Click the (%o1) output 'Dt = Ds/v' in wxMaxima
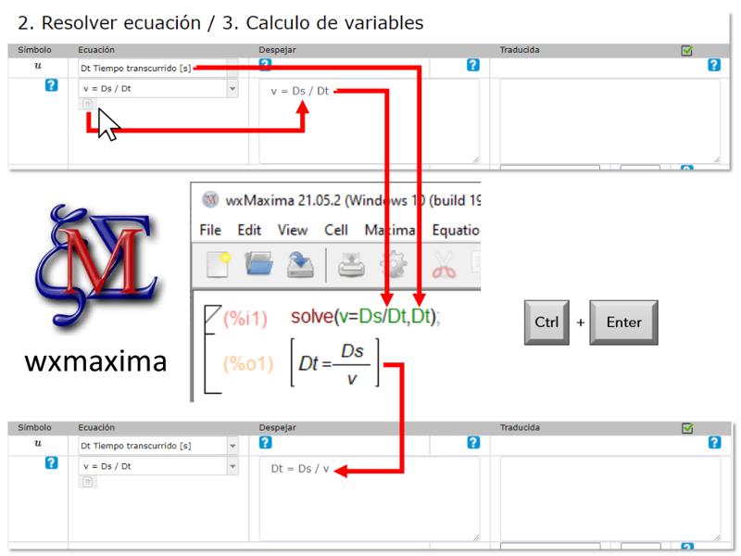 click(334, 363)
